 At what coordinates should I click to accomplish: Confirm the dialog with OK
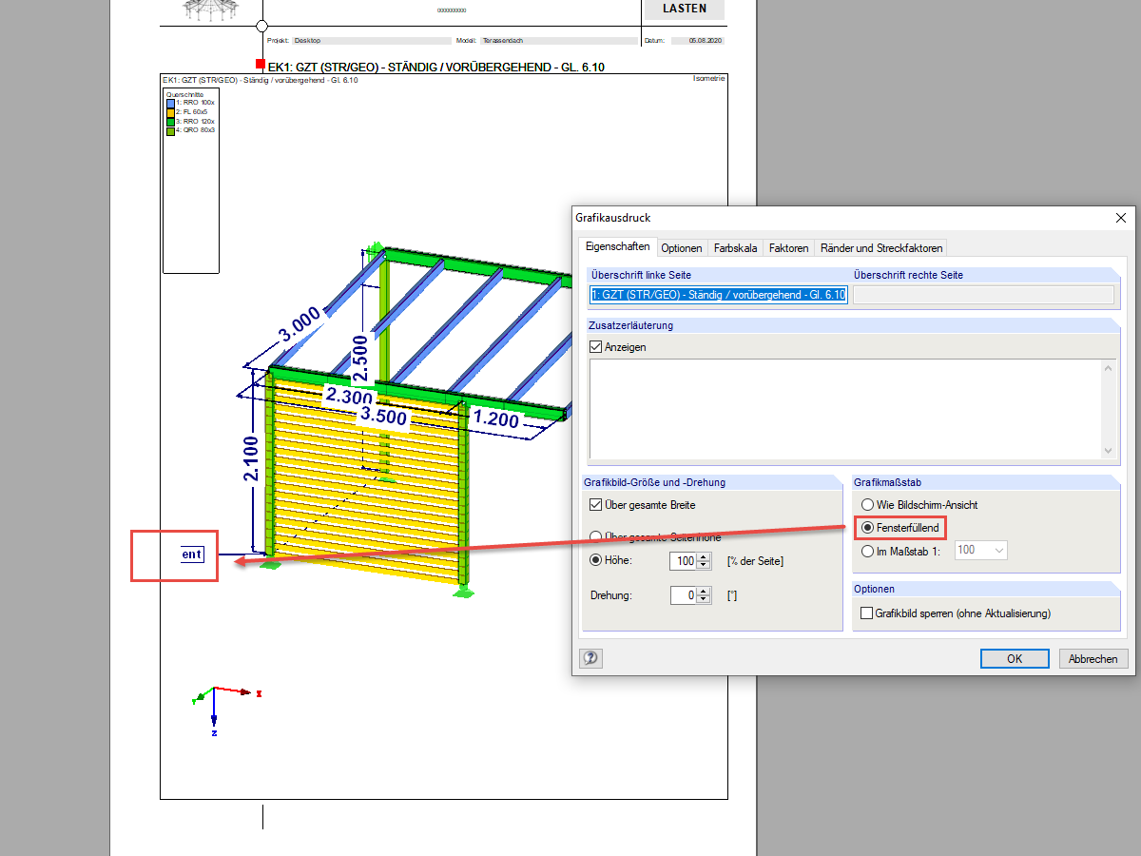point(1015,658)
